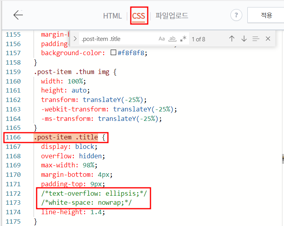The width and height of the screenshot is (284, 226).
Task: Click the '-ms-transform' declaration line
Action: tap(102, 119)
